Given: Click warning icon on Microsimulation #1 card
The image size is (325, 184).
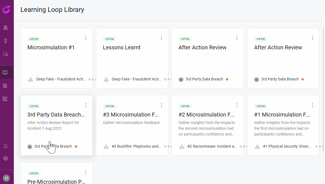Looking at the screenshot, I should coord(31,79).
